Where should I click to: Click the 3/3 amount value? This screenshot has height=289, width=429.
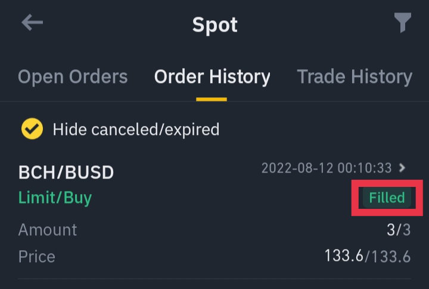(x=399, y=229)
